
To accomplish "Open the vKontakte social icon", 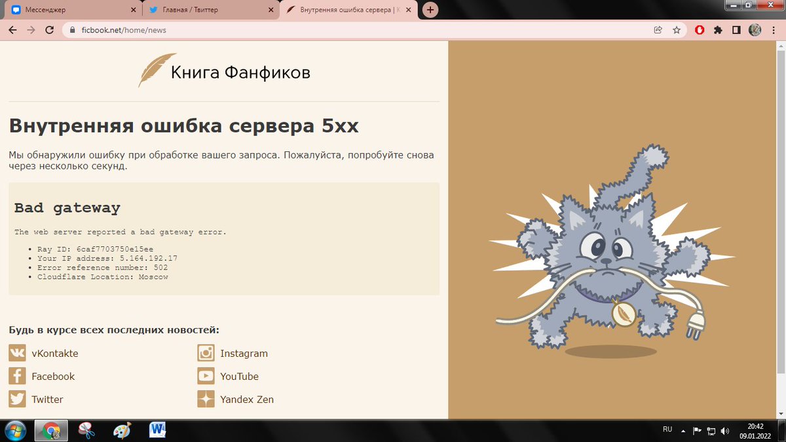I will click(x=16, y=353).
